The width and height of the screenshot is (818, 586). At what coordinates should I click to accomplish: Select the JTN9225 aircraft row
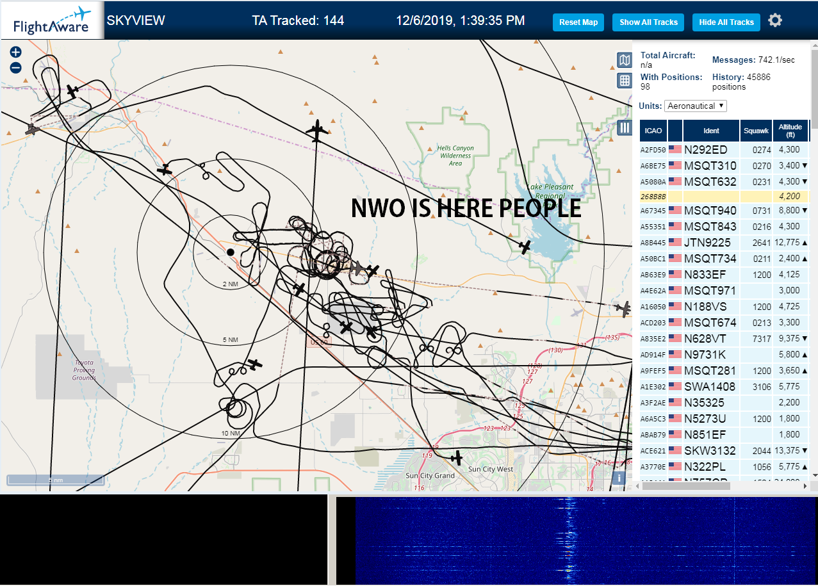click(x=724, y=243)
